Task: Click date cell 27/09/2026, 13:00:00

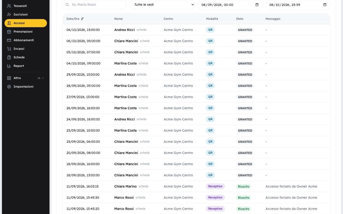Action: click(83, 97)
